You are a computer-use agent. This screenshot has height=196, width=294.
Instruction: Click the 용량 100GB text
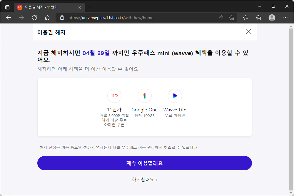[145, 115]
